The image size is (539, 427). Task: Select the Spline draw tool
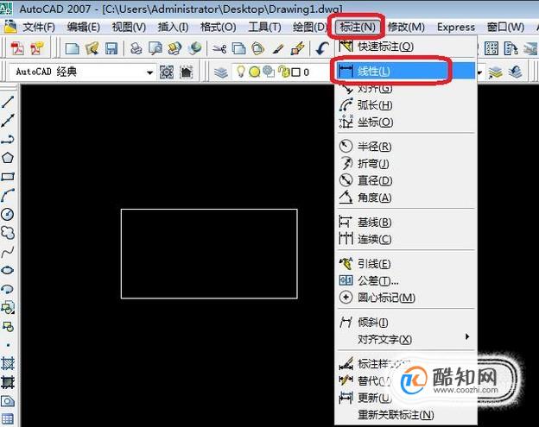click(x=8, y=252)
